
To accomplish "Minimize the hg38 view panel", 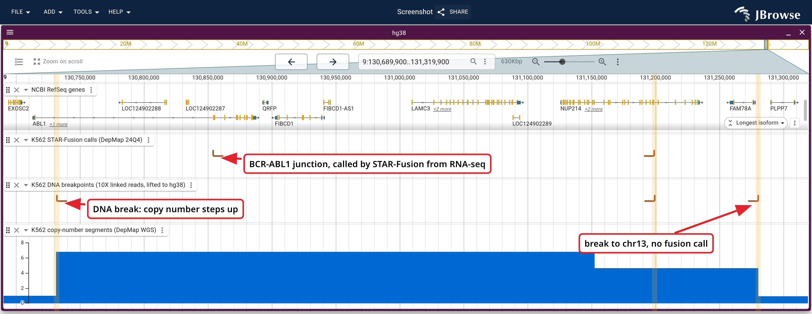I will 788,33.
